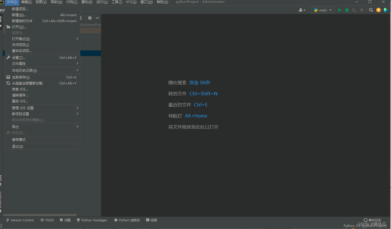Open the main run configuration dropdown
The height and width of the screenshot is (229, 391).
pos(322,10)
